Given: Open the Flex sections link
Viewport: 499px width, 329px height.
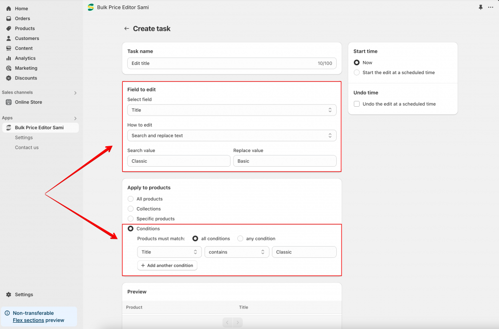Looking at the screenshot, I should coord(28,320).
